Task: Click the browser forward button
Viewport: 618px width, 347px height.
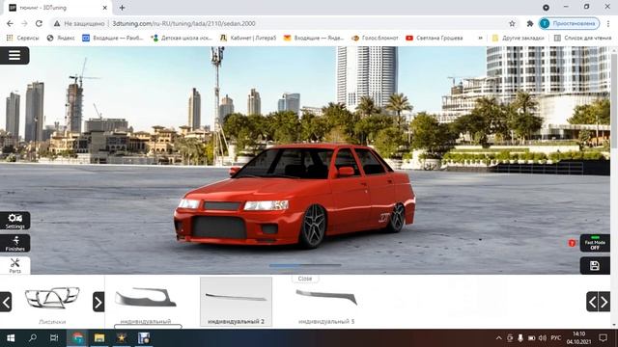Action: pos(24,23)
